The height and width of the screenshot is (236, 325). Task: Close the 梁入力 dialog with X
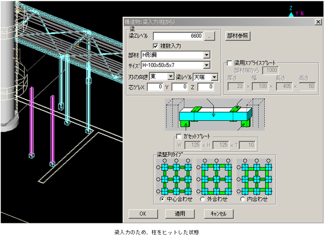pyautogui.click(x=317, y=21)
